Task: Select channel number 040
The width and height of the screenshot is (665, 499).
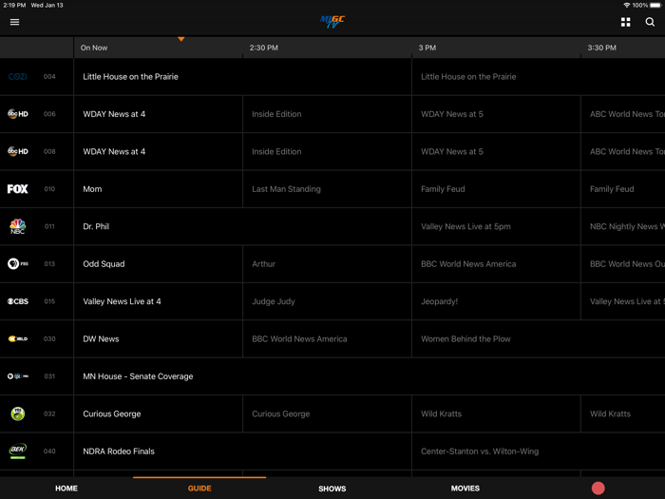Action: click(49, 451)
